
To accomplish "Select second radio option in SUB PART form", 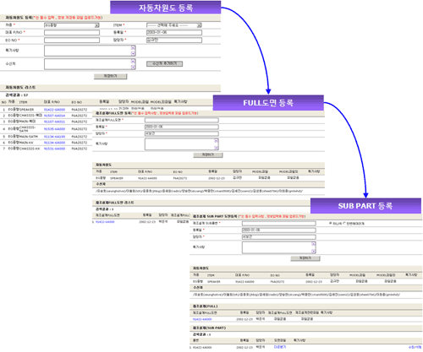I will [344, 223].
